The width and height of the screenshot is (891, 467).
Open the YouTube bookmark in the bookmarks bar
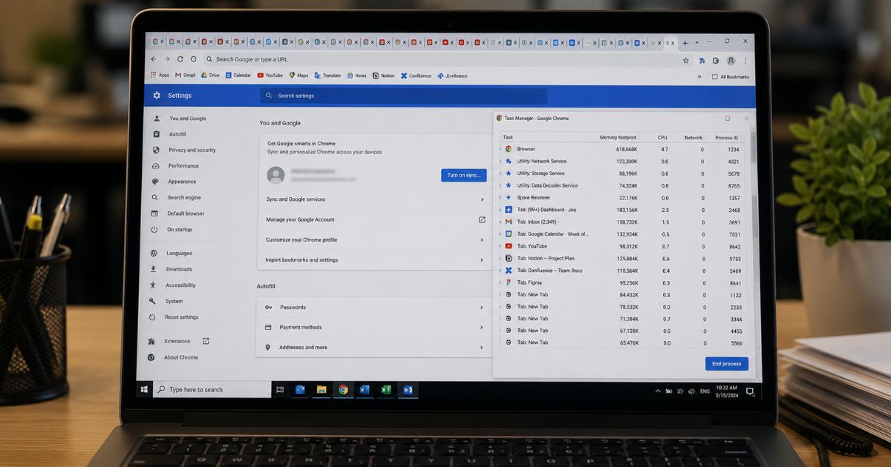270,76
